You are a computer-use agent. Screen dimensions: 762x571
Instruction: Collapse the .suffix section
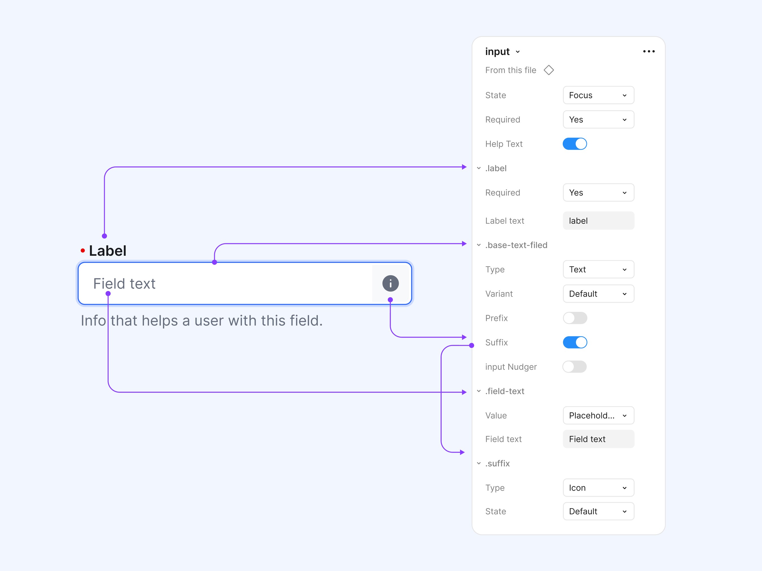[x=479, y=463]
